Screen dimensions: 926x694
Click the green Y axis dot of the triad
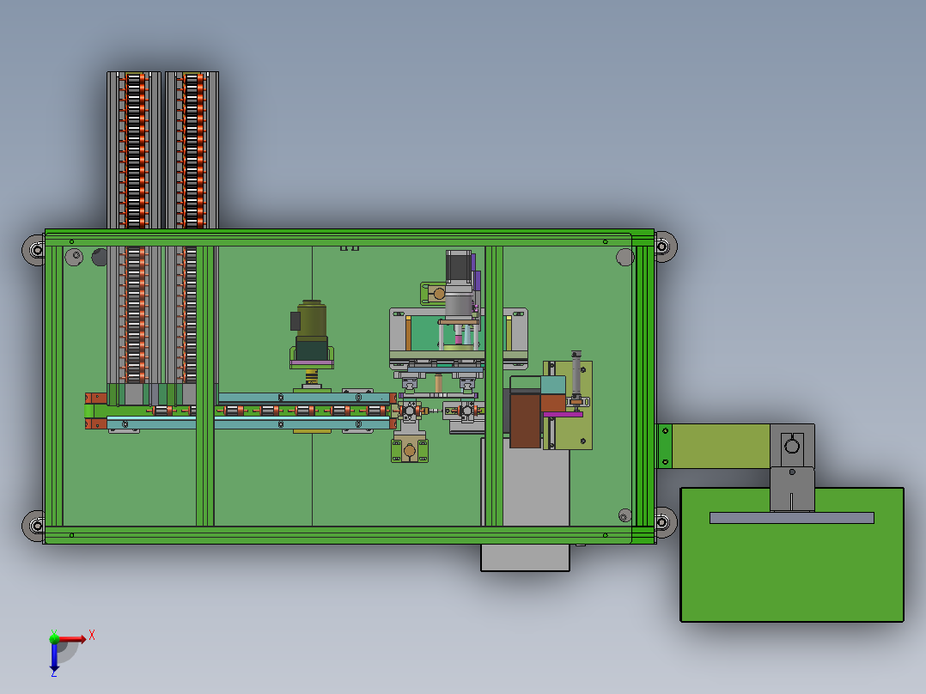click(54, 638)
